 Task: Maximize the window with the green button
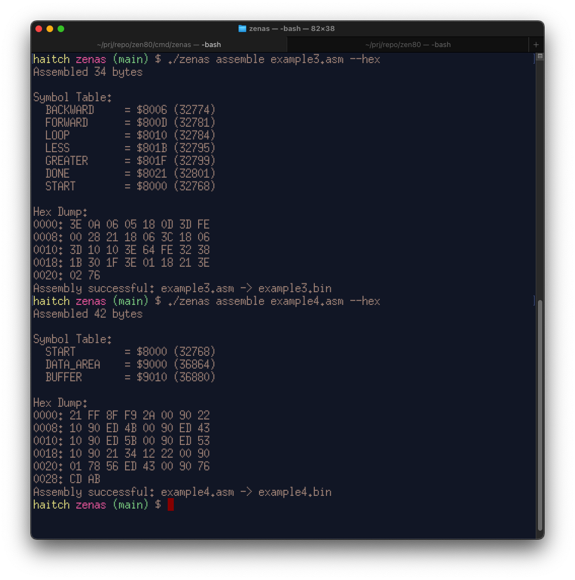point(61,29)
